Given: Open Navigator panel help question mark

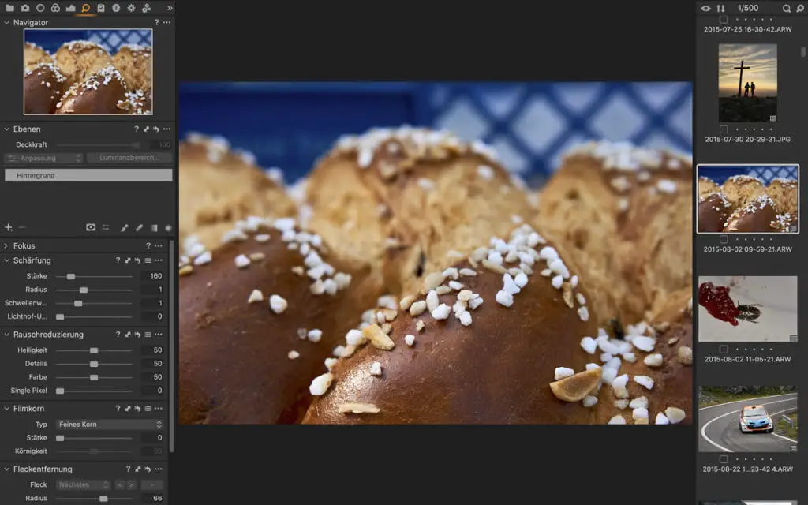Looking at the screenshot, I should click(157, 22).
